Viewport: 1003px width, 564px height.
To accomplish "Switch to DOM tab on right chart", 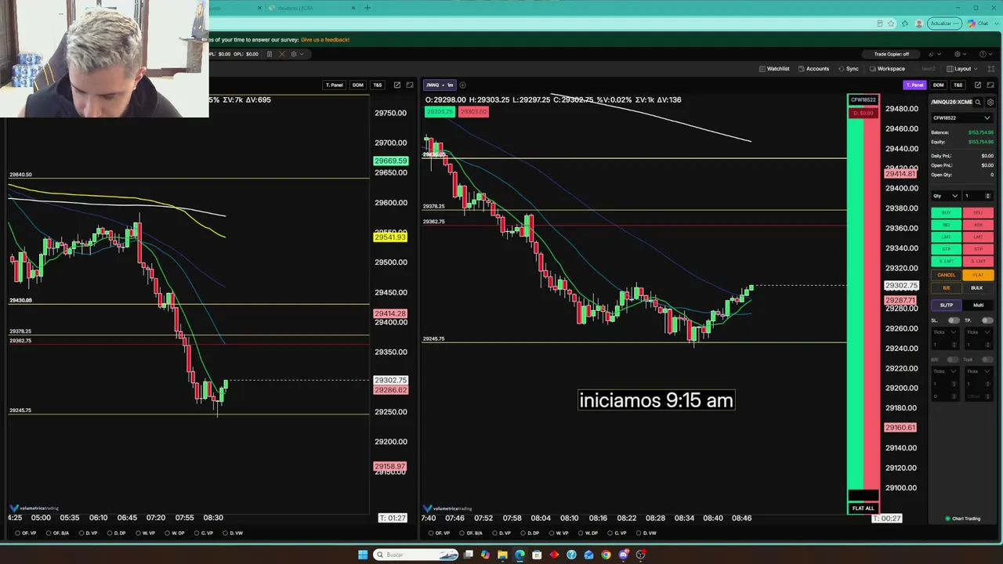I will click(938, 85).
